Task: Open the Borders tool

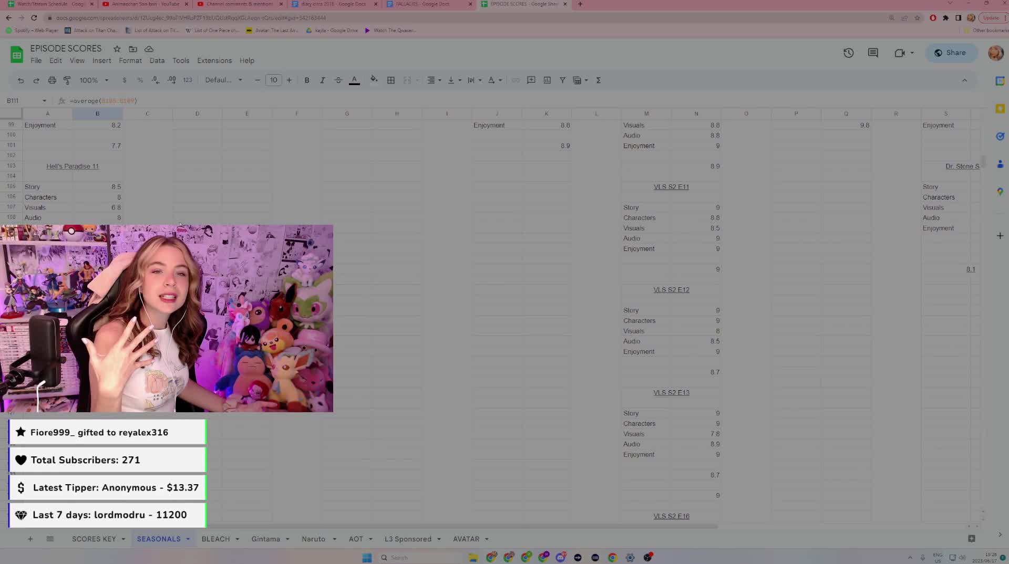Action: 391,80
